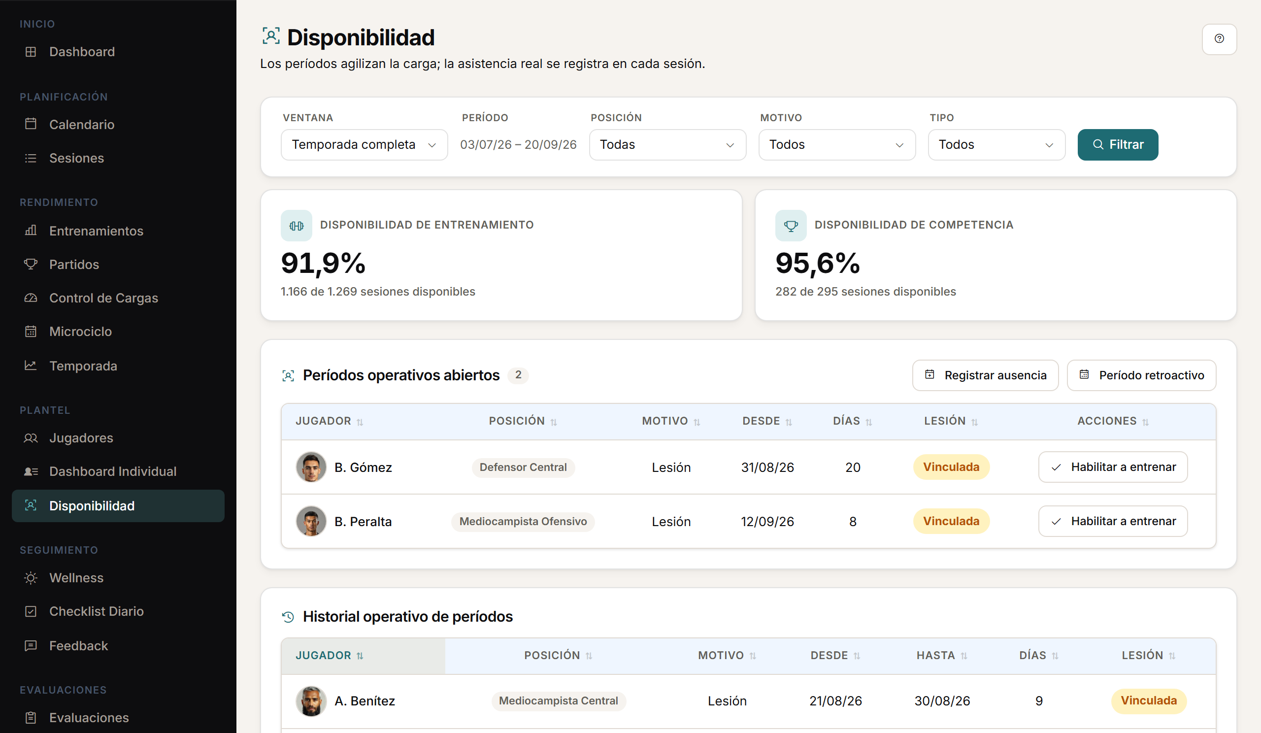This screenshot has height=733, width=1261.
Task: Click B. Peralta avatar photo
Action: click(311, 521)
